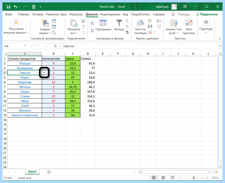This screenshot has width=225, height=183.
Task: Adjust the zoom slider handle
Action: (193, 178)
